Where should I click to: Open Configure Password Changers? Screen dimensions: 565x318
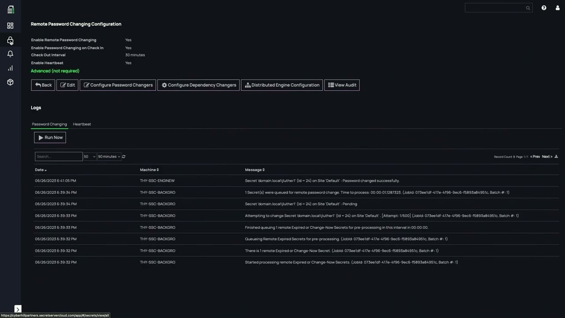(x=118, y=85)
